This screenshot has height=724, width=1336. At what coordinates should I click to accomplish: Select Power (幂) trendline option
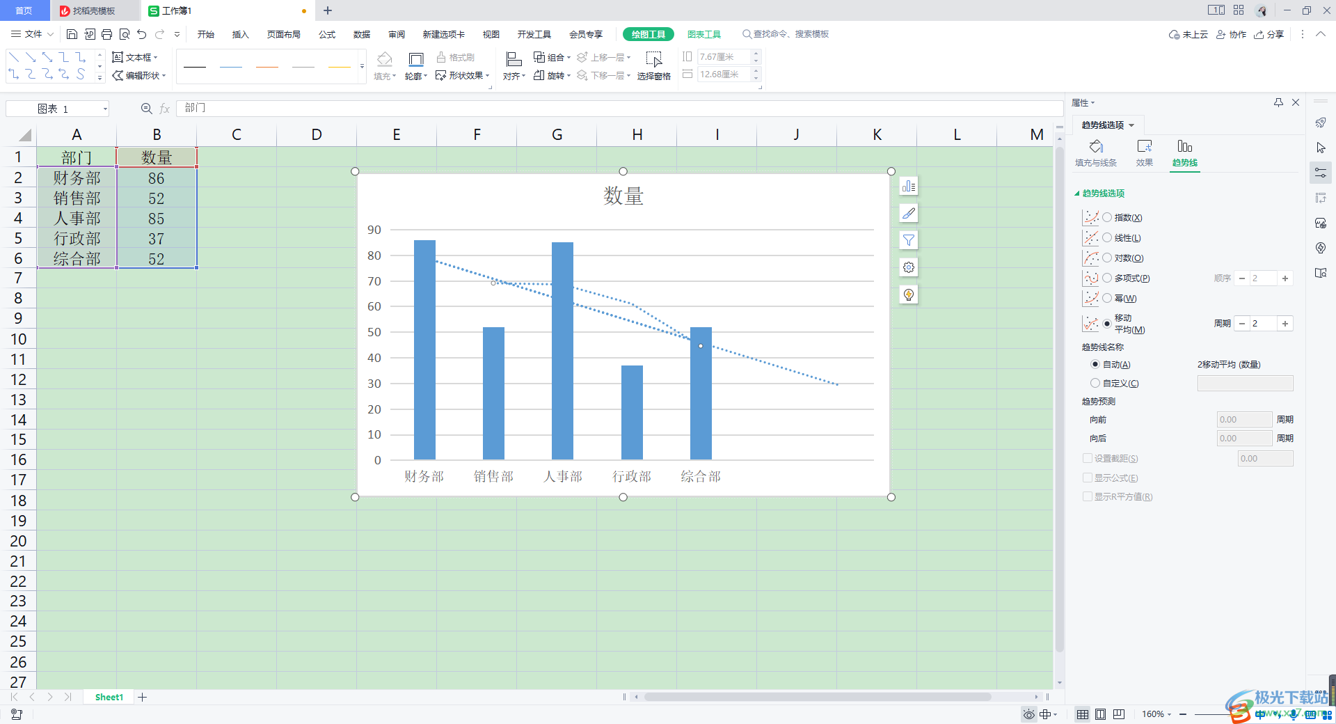(1107, 299)
